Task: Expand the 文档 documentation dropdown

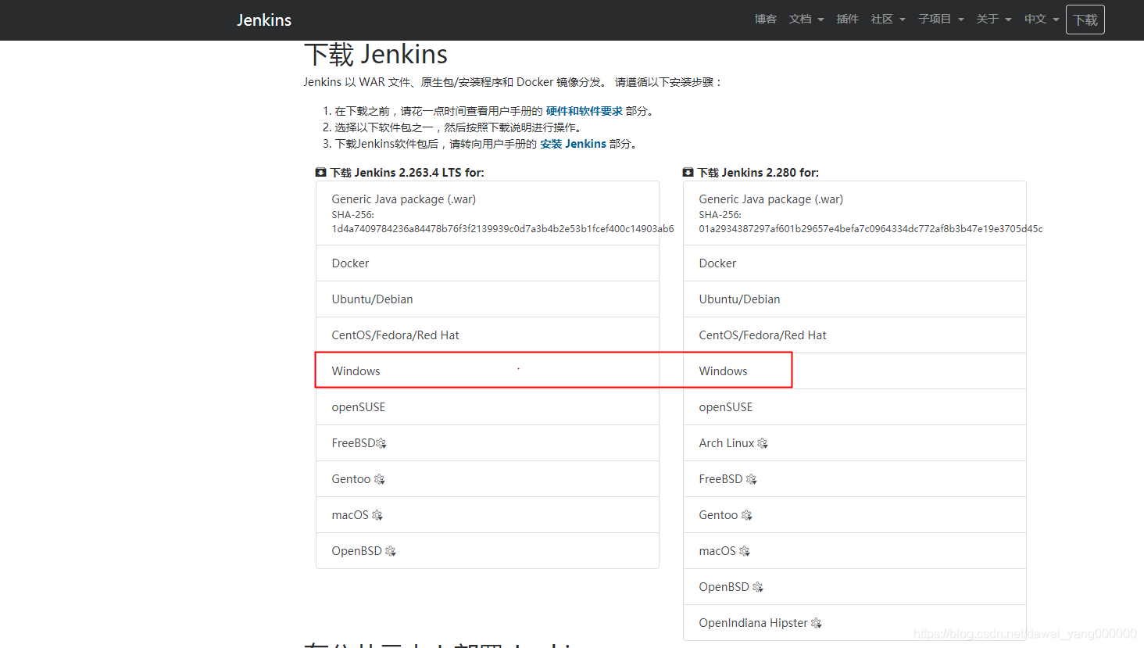Action: pyautogui.click(x=806, y=20)
